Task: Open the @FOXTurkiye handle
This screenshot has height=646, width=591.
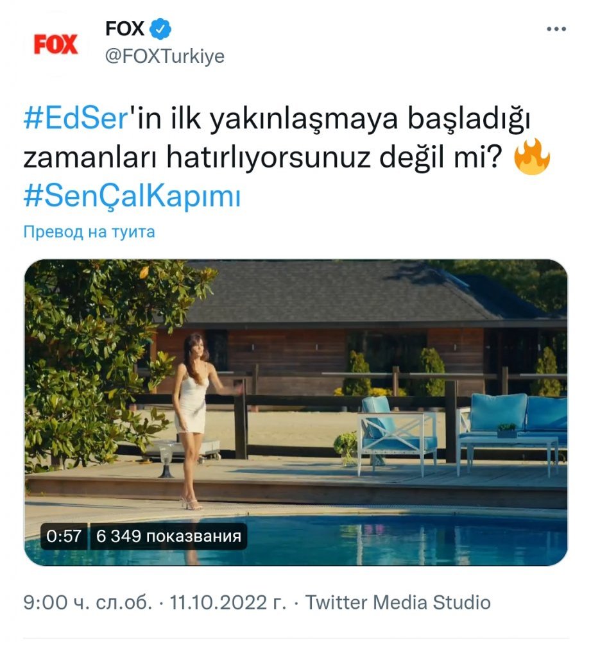Action: (x=165, y=56)
